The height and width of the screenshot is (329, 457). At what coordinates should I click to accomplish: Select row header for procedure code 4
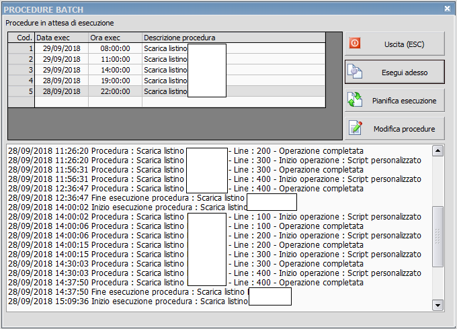tap(21, 81)
